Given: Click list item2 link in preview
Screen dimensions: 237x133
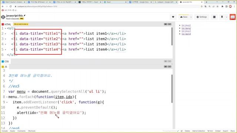Looking at the screenshot, I should point(186,28).
